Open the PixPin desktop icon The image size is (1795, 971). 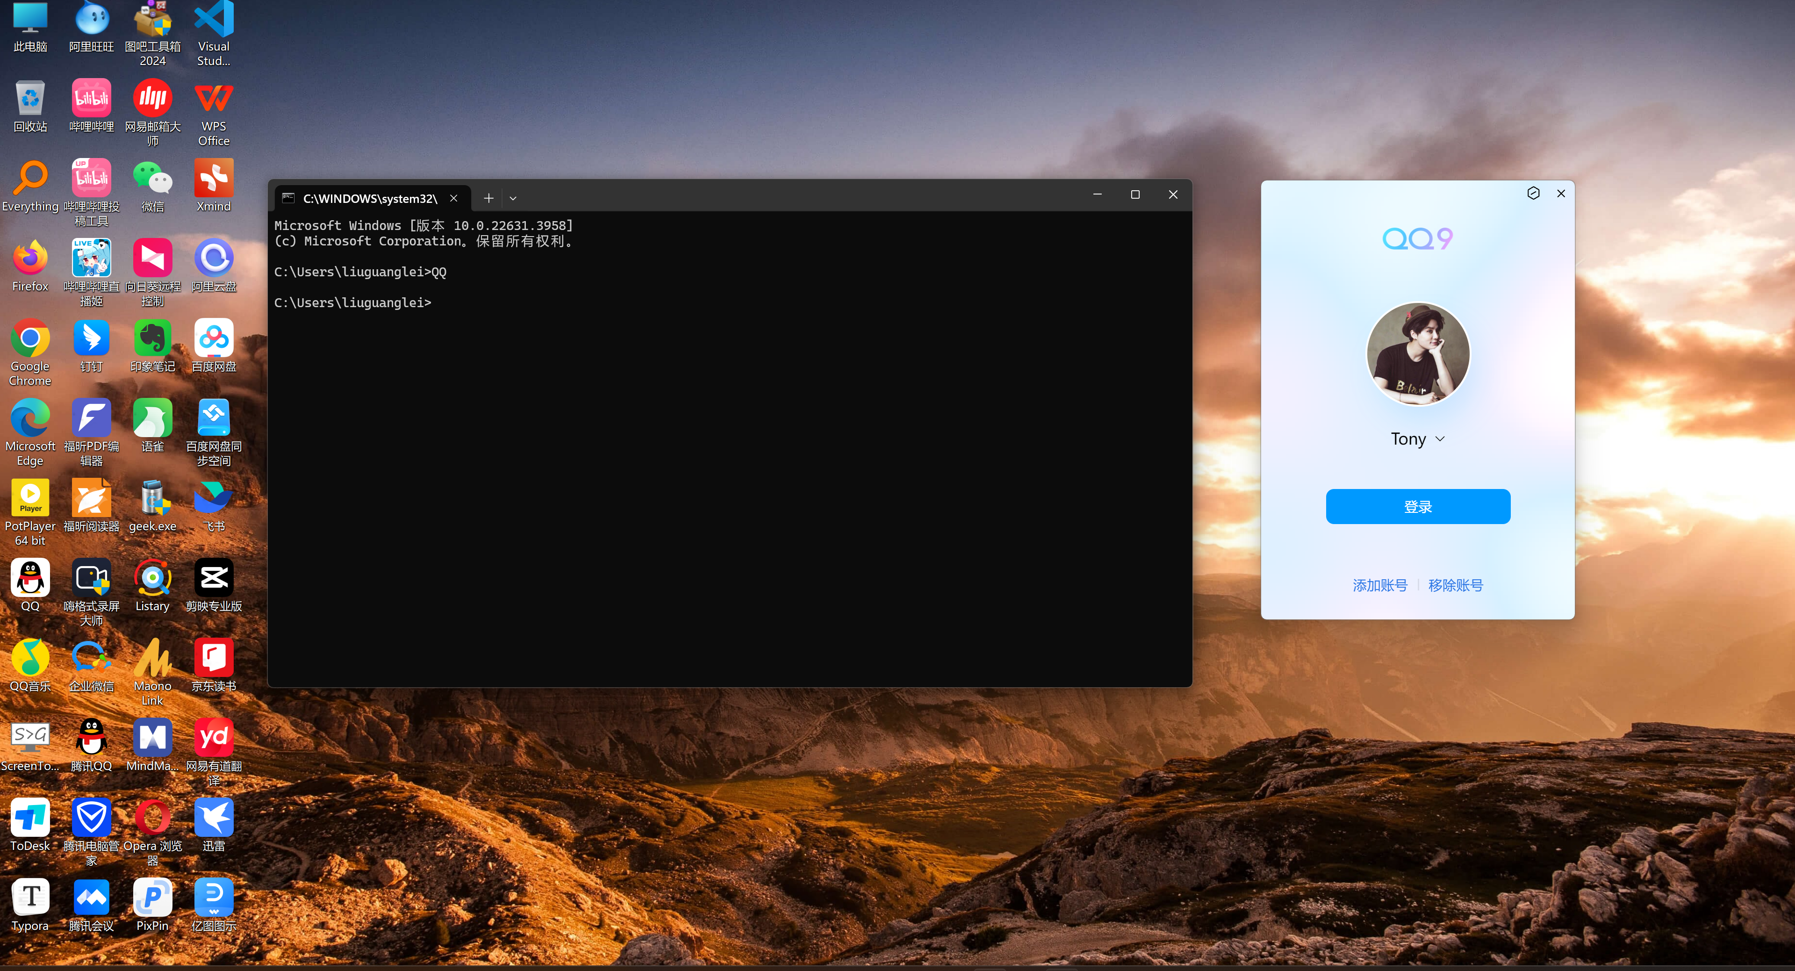(152, 898)
